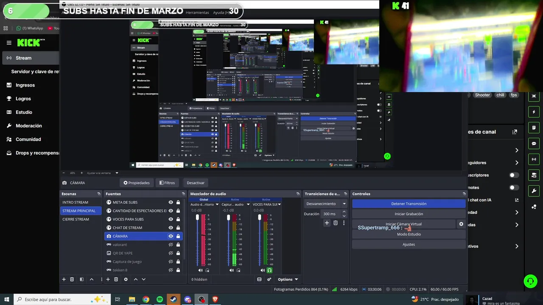Open Audio del escritorio channel dropdown arrow
Viewport: 543px width, 305px height.
point(217,205)
